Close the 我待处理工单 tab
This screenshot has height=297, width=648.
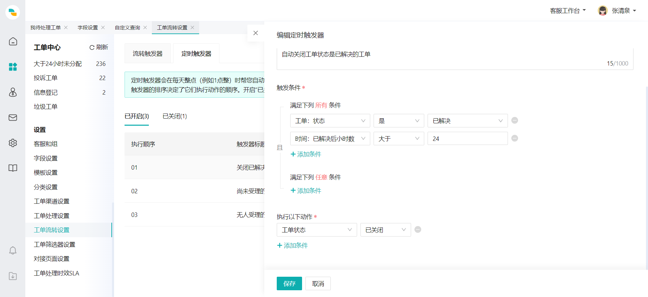[66, 28]
